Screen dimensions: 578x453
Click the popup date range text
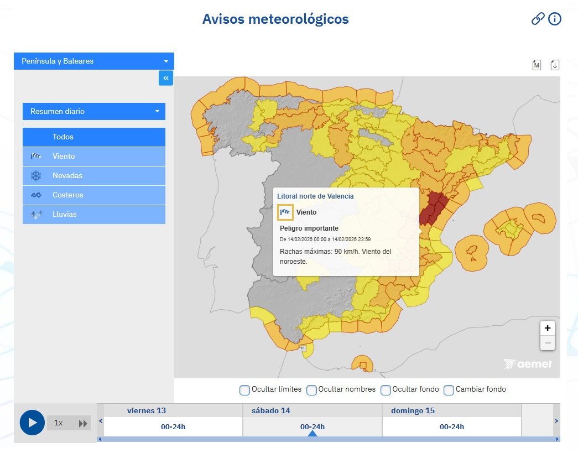click(x=325, y=239)
